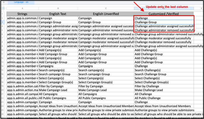This screenshot has width=204, height=119.
Task: Select "Challenge administrator assigned successfully" cell
Action: tap(164, 26)
